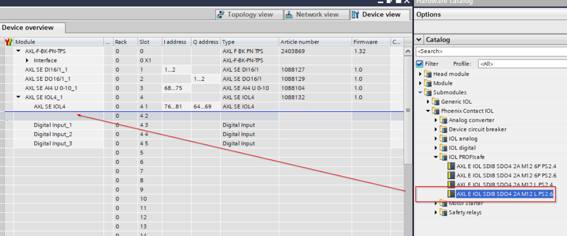Click the I address 68...75 cell
The width and height of the screenshot is (567, 236).
[x=177, y=88]
